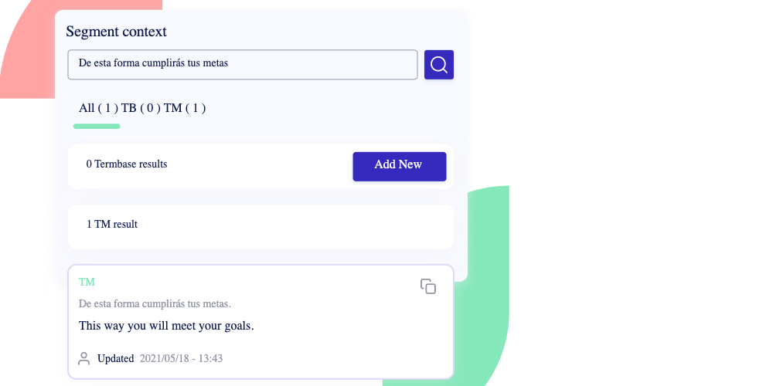
Task: Click the 2021/05/18 - 13:43 timestamp
Action: [181, 358]
